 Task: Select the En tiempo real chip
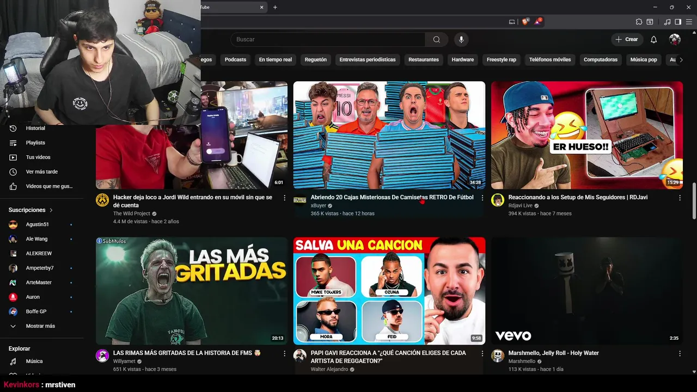276,59
